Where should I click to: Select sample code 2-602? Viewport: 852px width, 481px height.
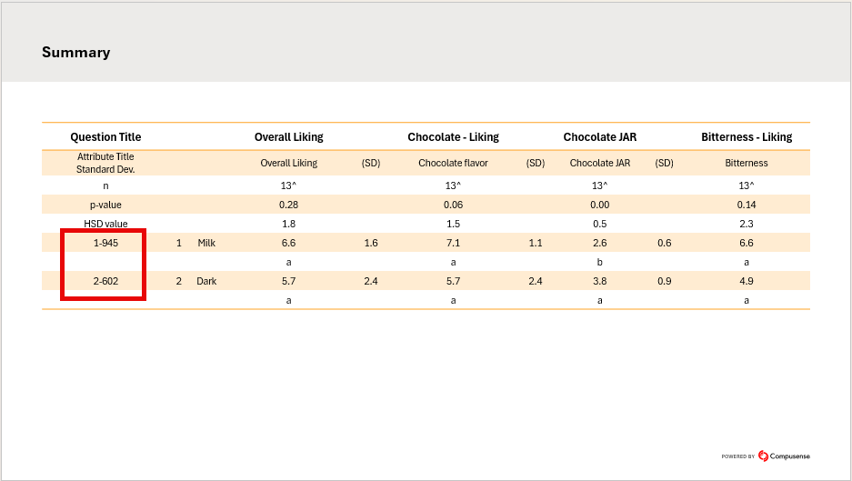pyautogui.click(x=105, y=281)
